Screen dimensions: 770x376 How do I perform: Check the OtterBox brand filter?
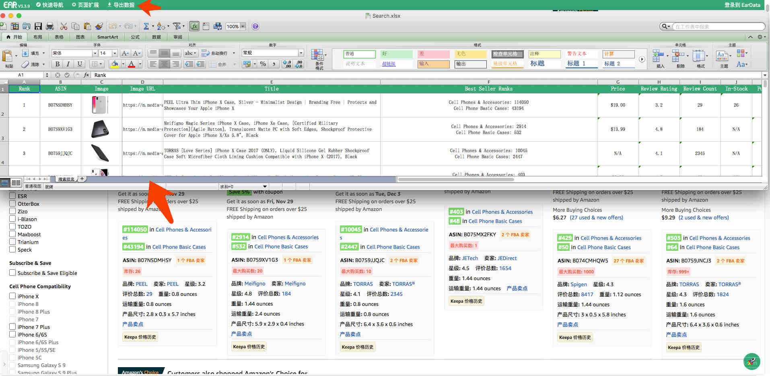pyautogui.click(x=12, y=204)
